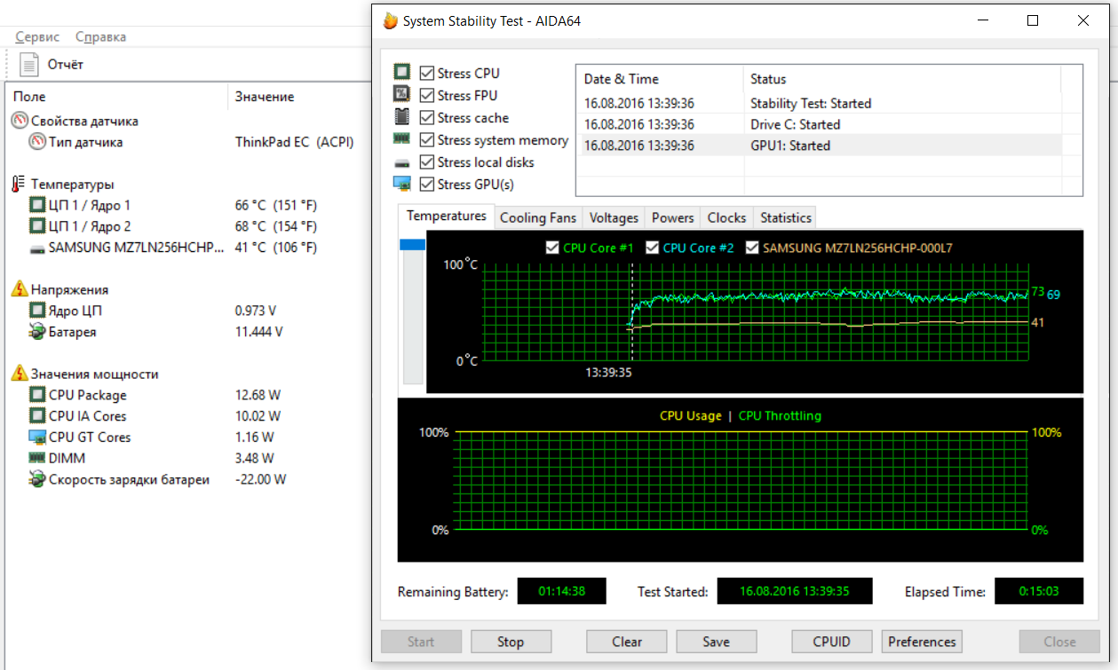Open the Сервис menu
Viewport: 1118px width, 670px height.
click(x=37, y=36)
